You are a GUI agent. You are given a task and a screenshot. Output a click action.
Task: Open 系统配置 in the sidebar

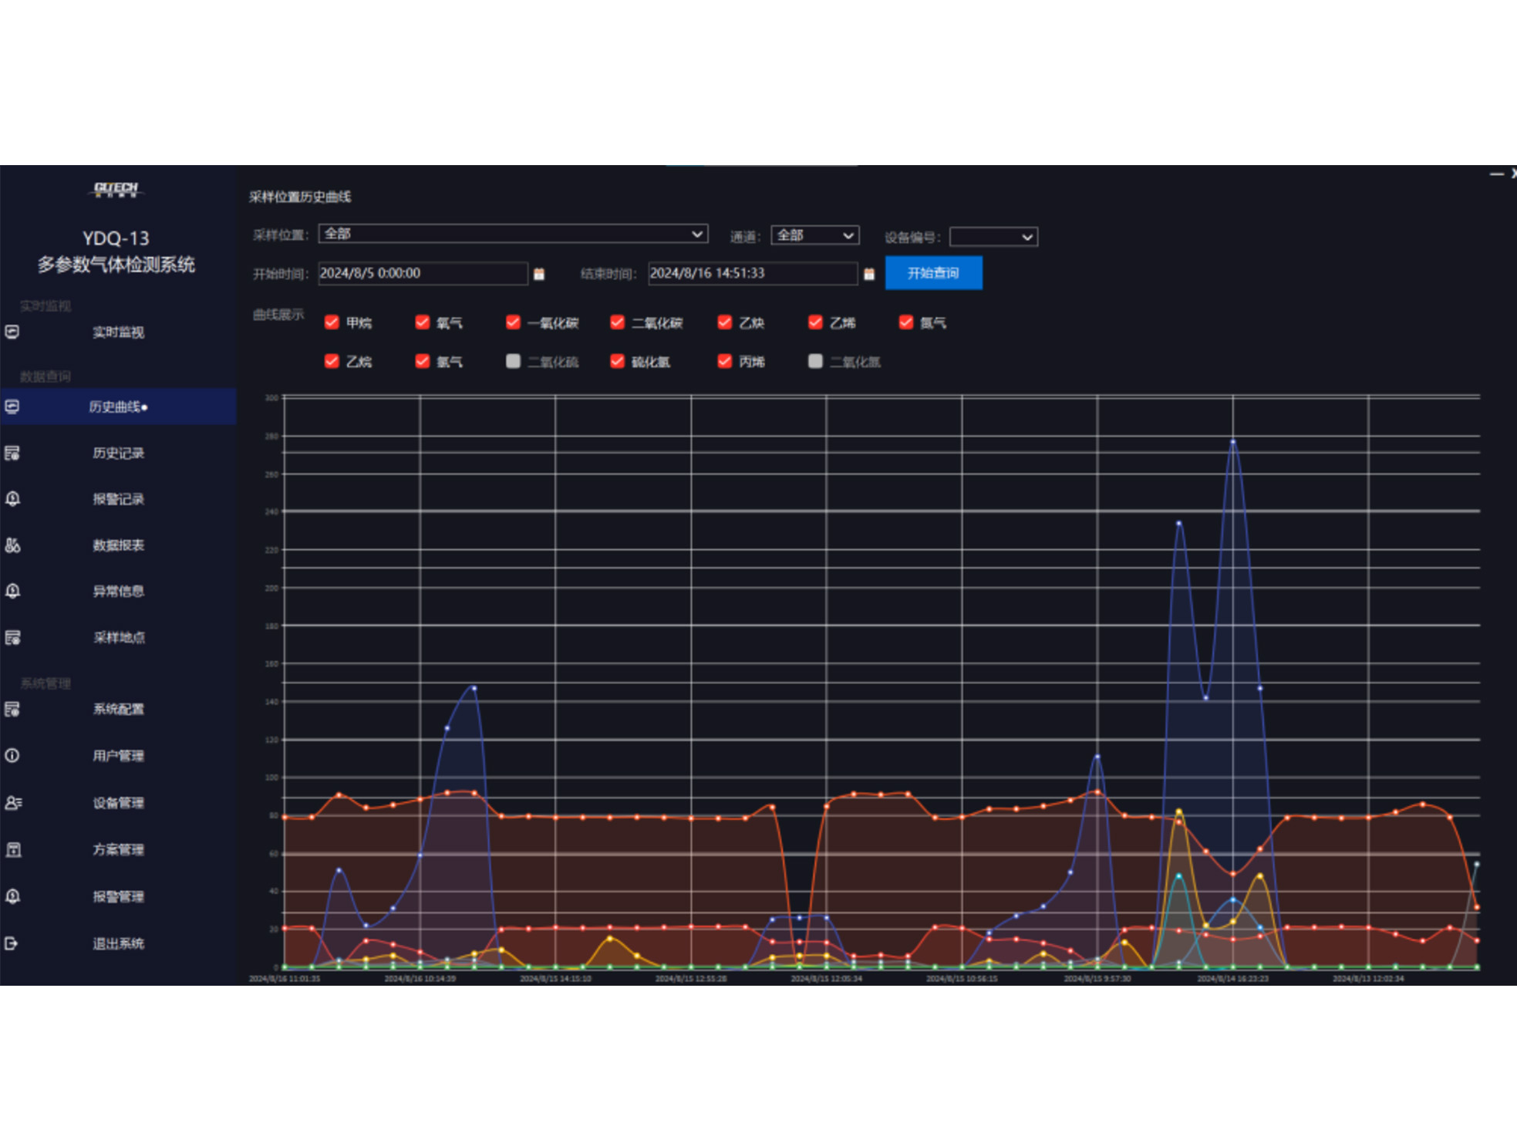[x=118, y=710]
